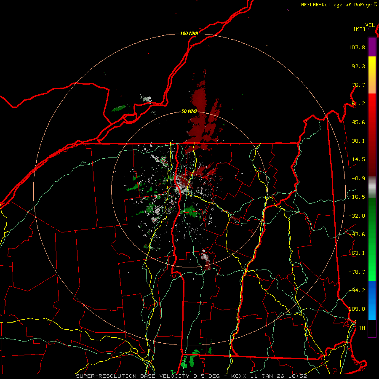Click the blue segment of the velocity color bar
Image resolution: width=379 pixels, height=379 pixels.
(x=372, y=300)
